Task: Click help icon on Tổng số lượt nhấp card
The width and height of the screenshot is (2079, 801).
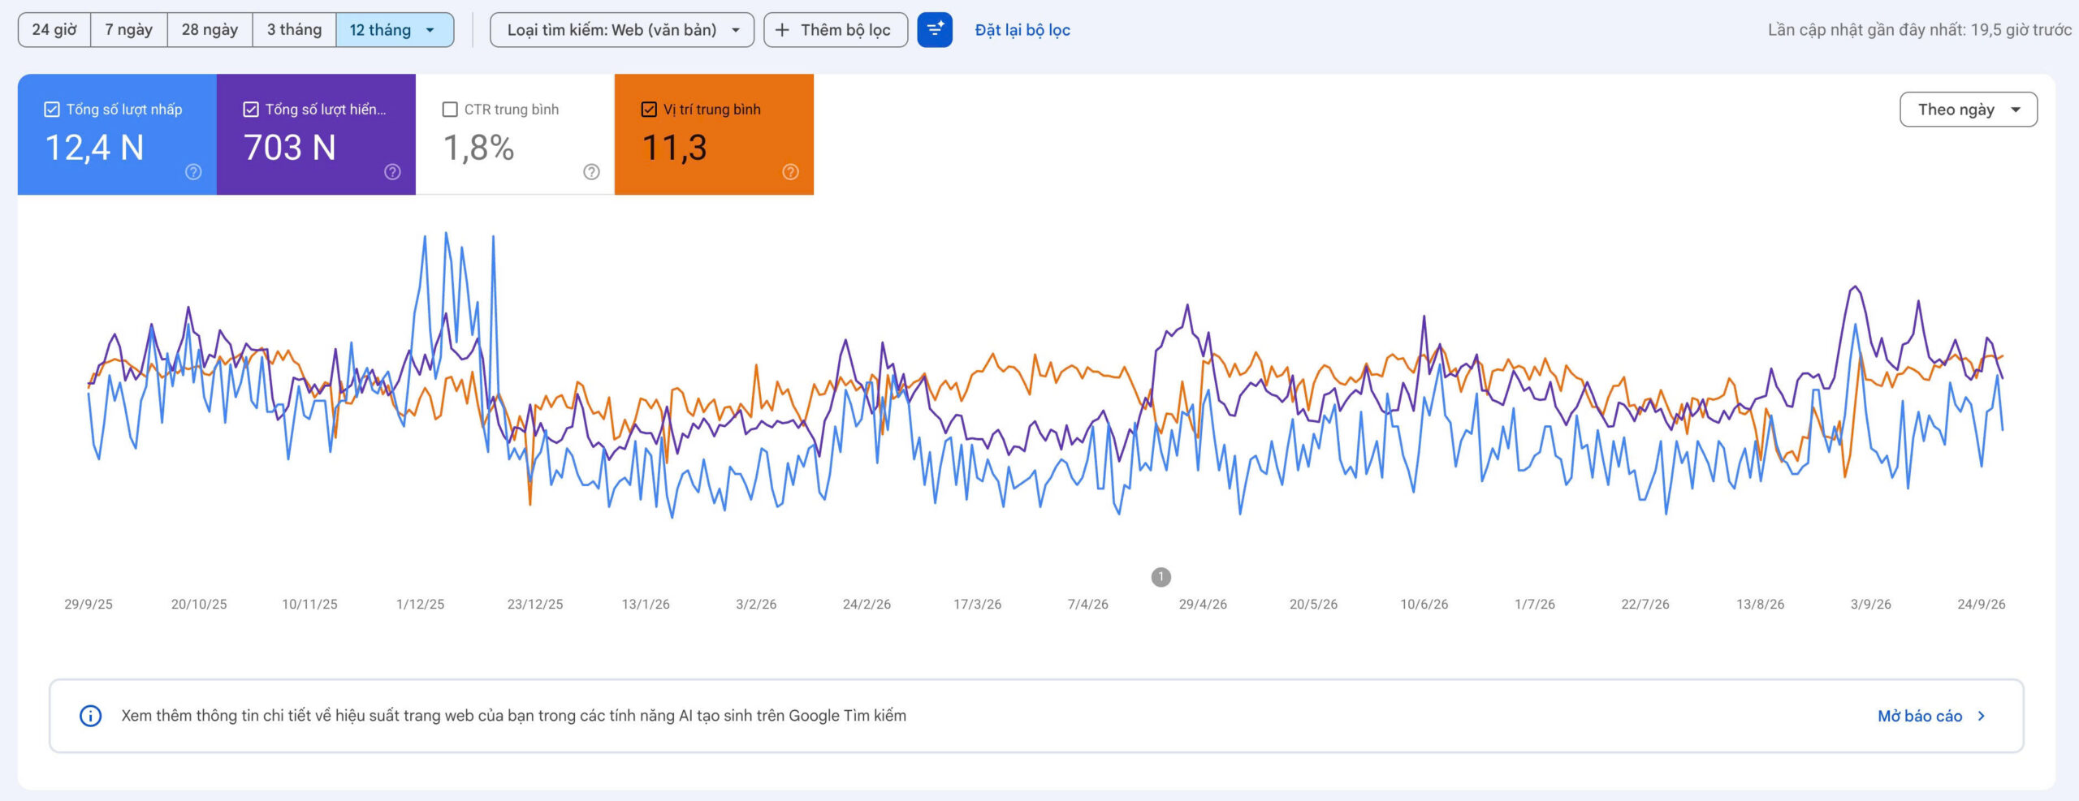Action: tap(193, 172)
